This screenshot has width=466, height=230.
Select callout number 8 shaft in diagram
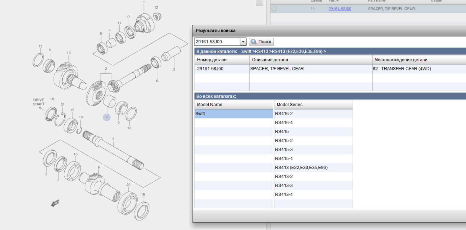click(113, 139)
